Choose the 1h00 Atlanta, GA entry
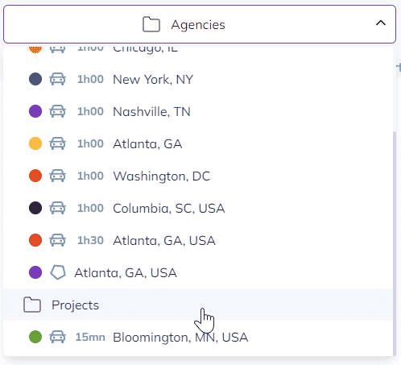 coord(198,143)
